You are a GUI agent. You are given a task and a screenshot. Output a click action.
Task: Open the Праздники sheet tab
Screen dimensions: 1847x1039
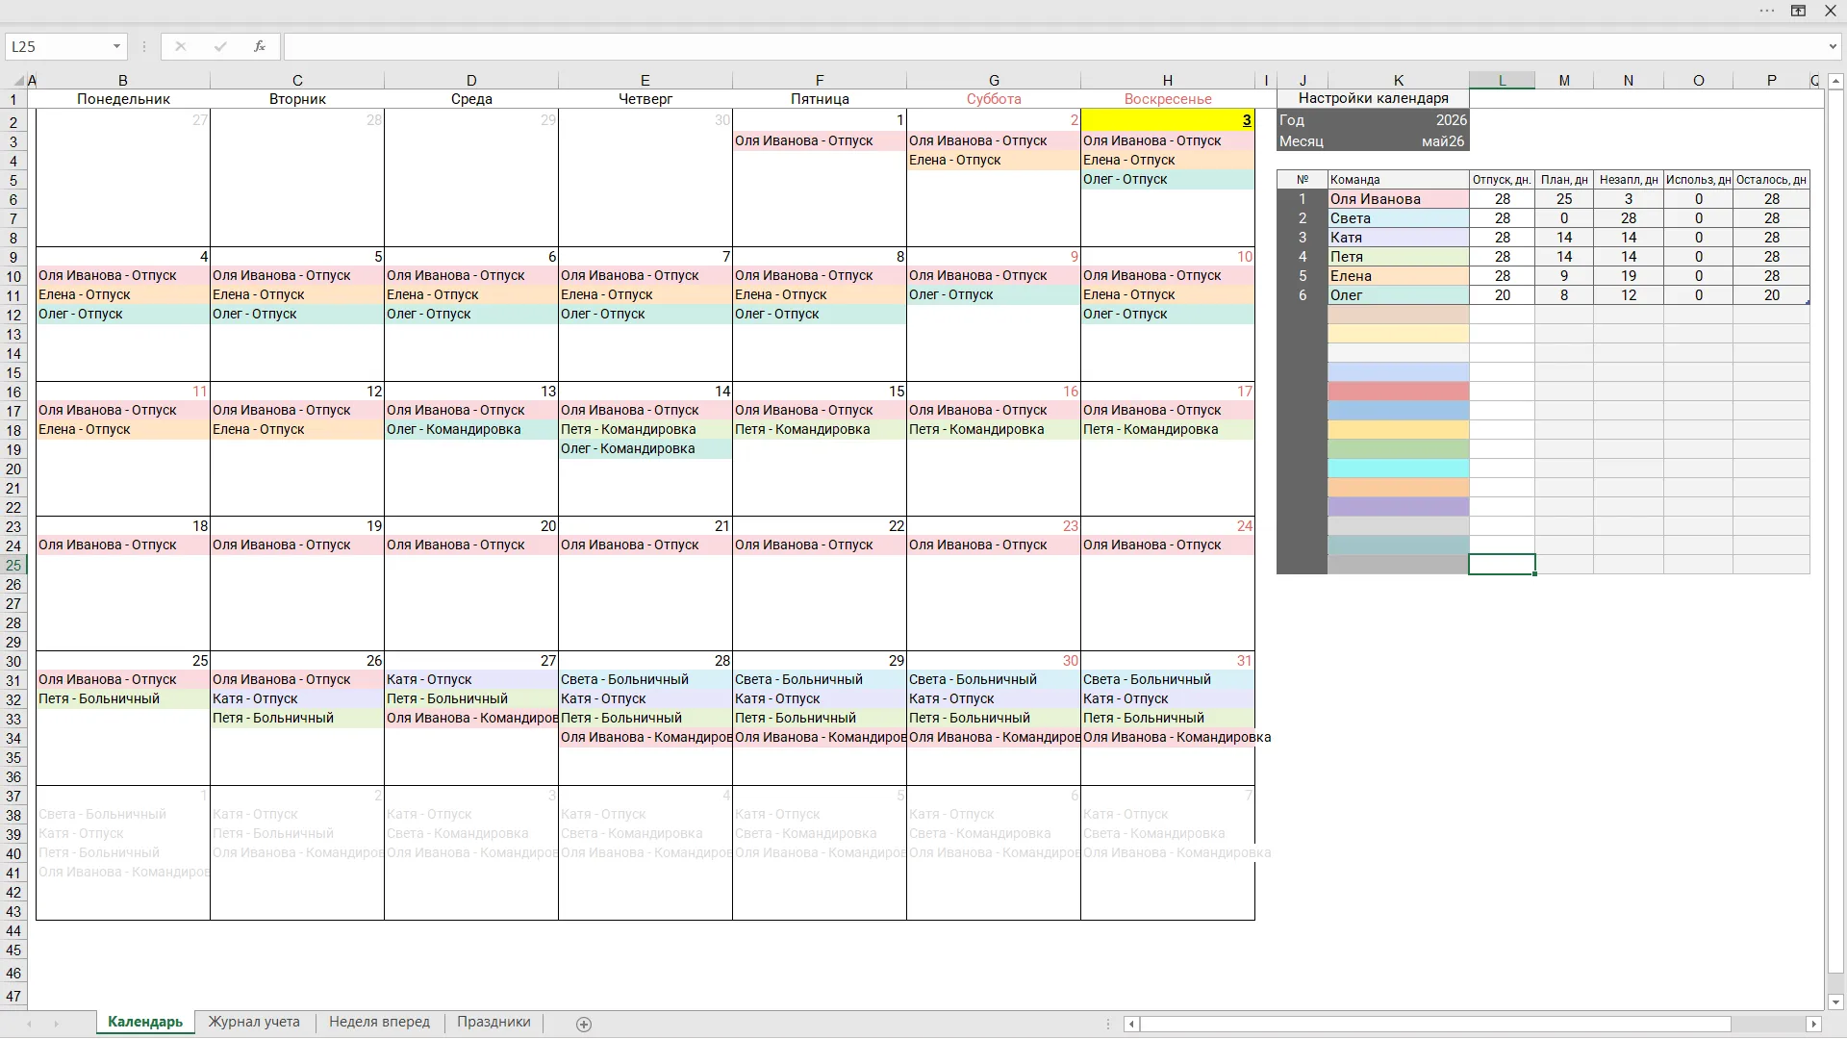(x=493, y=1022)
